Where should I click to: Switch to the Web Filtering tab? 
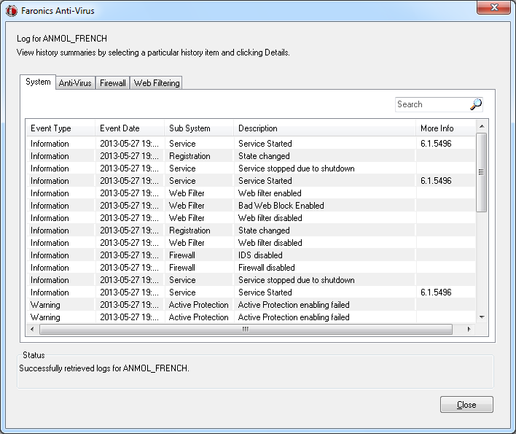click(157, 83)
